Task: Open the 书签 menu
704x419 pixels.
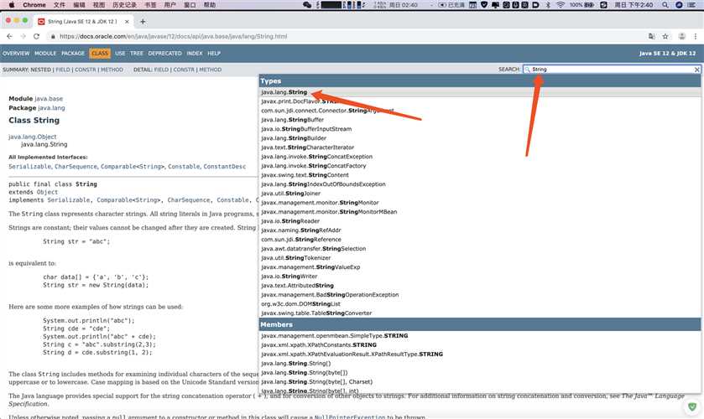Action: pos(150,5)
